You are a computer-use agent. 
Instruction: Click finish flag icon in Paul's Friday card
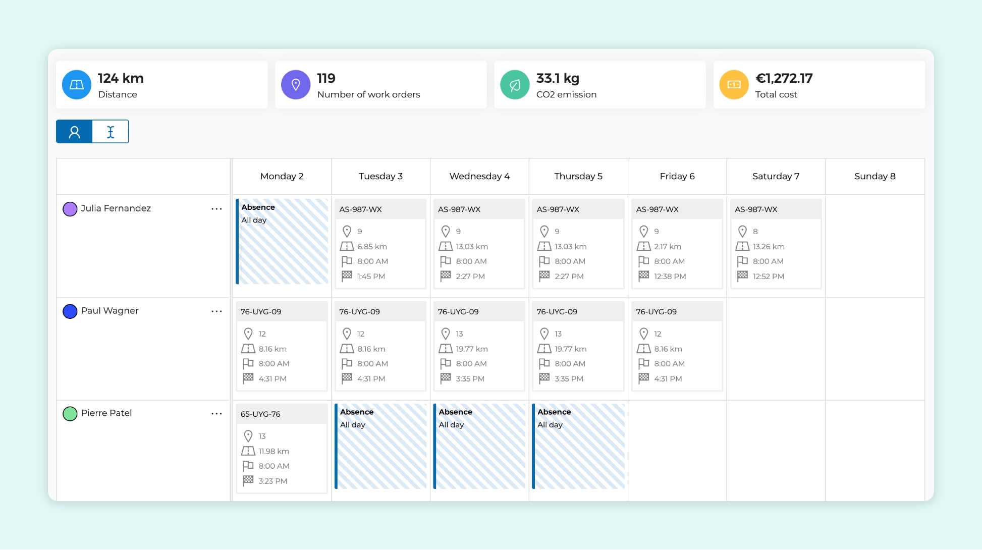click(x=644, y=378)
